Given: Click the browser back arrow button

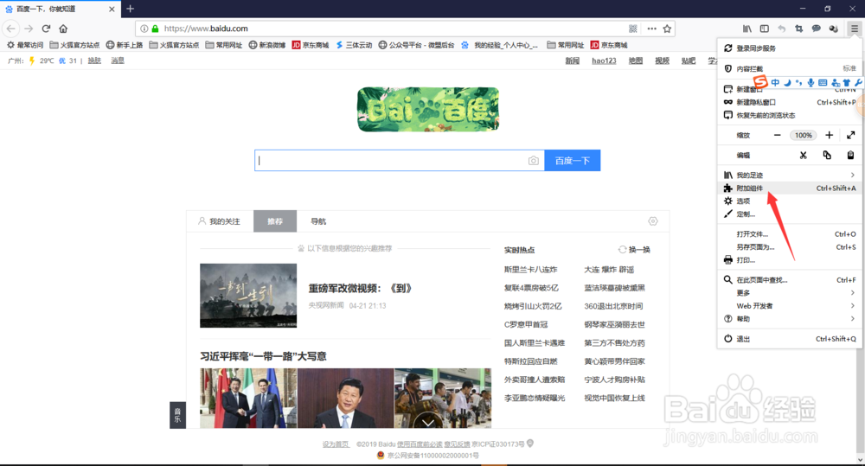Looking at the screenshot, I should tap(11, 29).
